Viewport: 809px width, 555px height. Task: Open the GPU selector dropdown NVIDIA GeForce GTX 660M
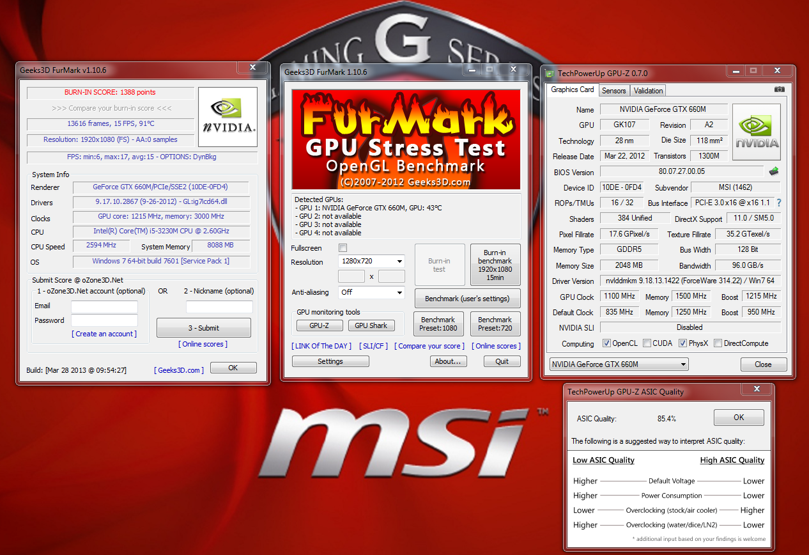tap(619, 364)
